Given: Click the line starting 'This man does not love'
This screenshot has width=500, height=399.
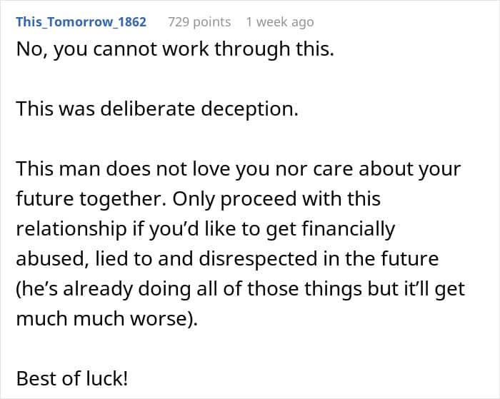Looking at the screenshot, I should (239, 169).
